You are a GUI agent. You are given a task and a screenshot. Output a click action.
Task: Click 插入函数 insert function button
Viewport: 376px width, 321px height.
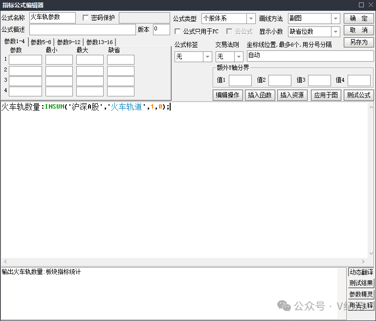260,95
